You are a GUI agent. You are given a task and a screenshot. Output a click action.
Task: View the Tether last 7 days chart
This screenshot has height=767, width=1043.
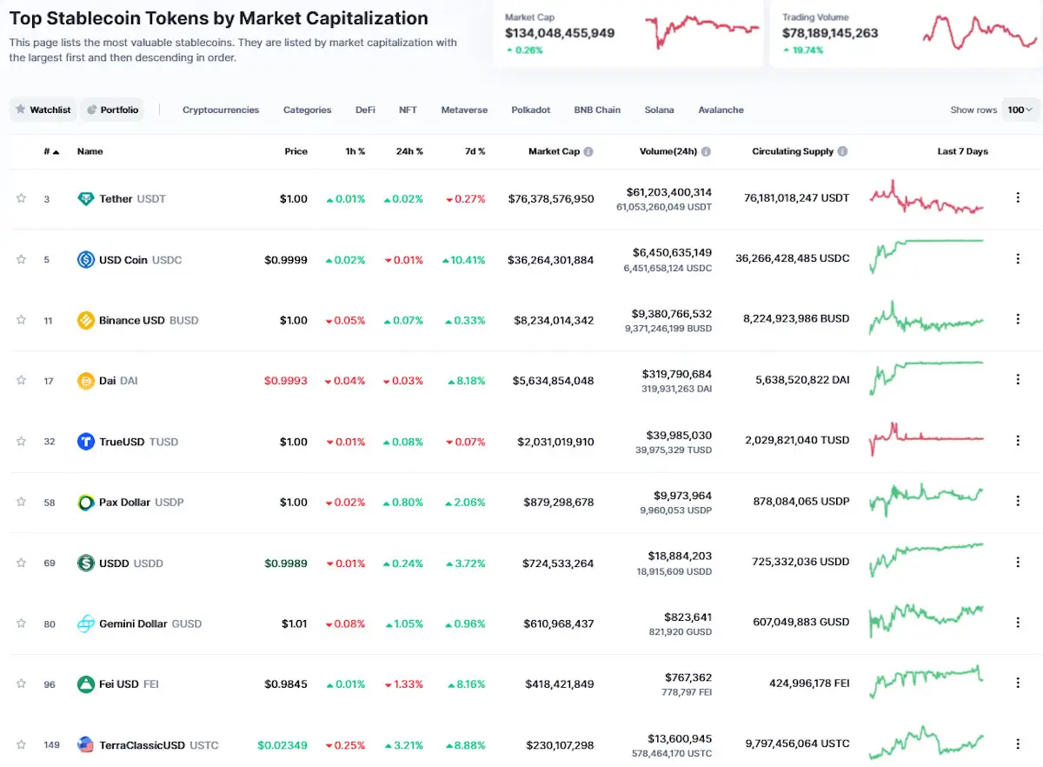[x=927, y=197]
